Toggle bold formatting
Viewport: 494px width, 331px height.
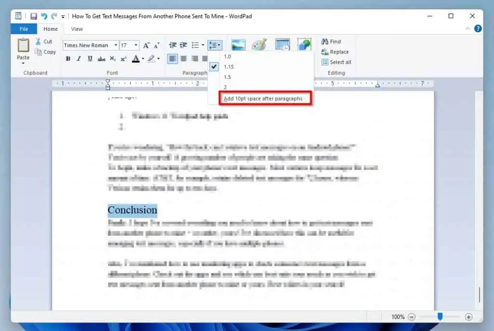68,59
